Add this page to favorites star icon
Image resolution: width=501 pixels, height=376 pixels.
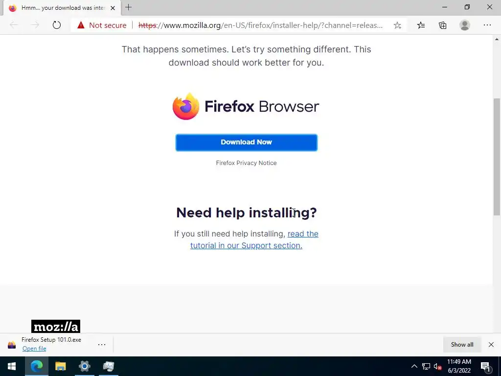(397, 25)
